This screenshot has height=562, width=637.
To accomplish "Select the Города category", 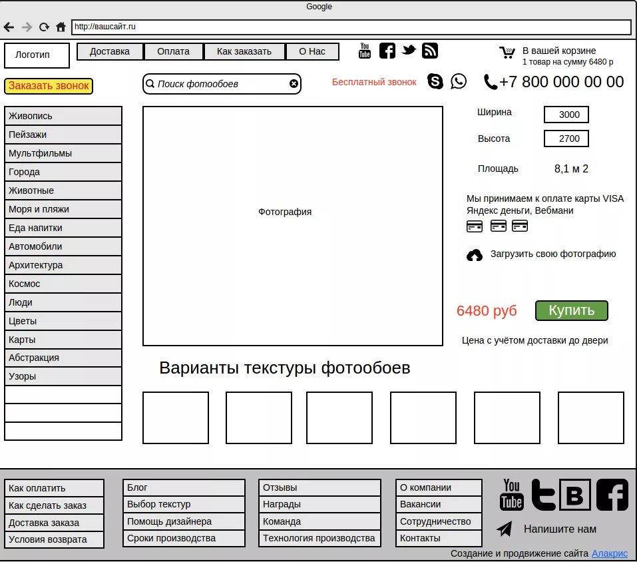I will [63, 172].
